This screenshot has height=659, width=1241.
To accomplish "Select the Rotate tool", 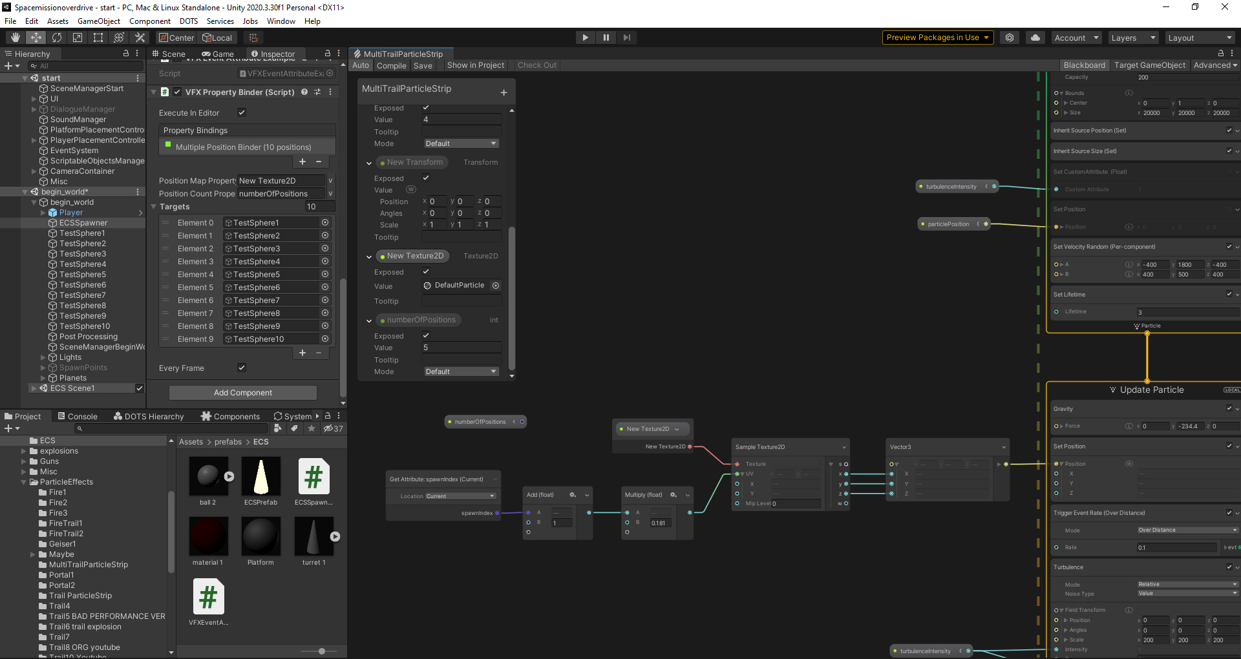I will (57, 37).
